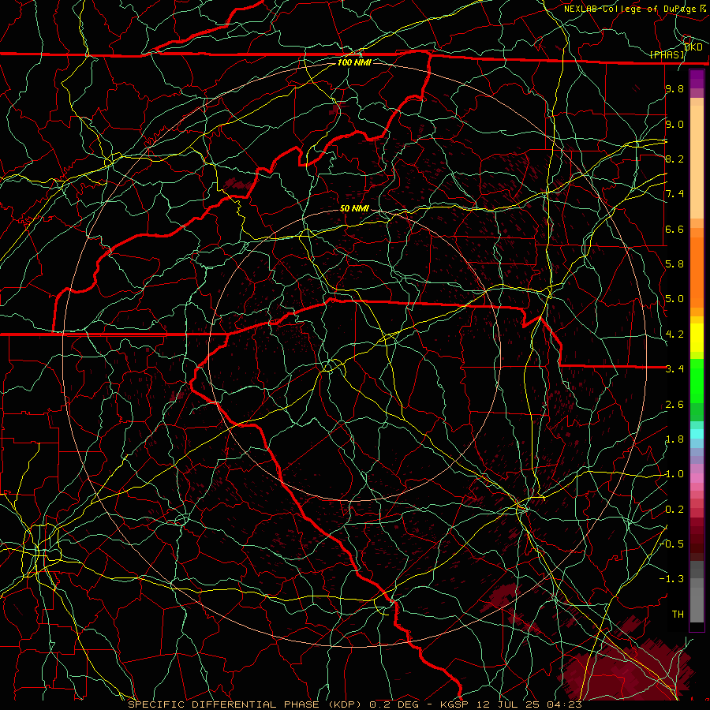Screen dimensions: 710x710
Task: Click the "50 NMI" range ring label
Action: point(354,208)
